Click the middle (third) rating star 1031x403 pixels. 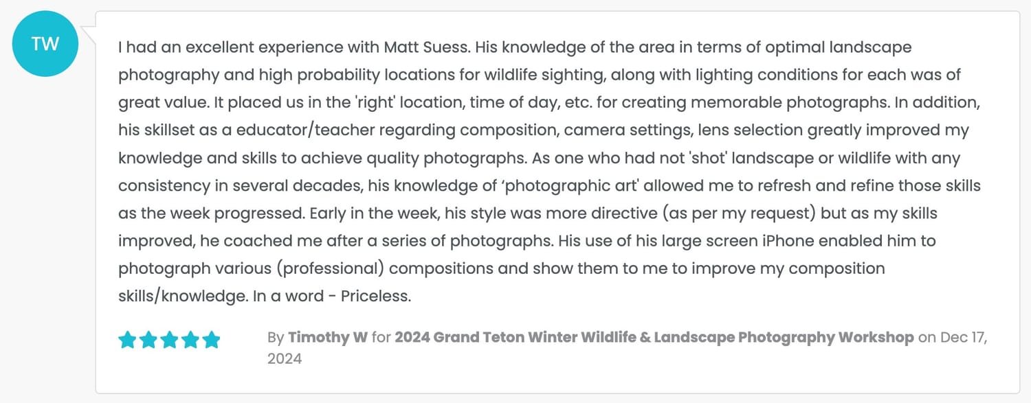point(169,339)
